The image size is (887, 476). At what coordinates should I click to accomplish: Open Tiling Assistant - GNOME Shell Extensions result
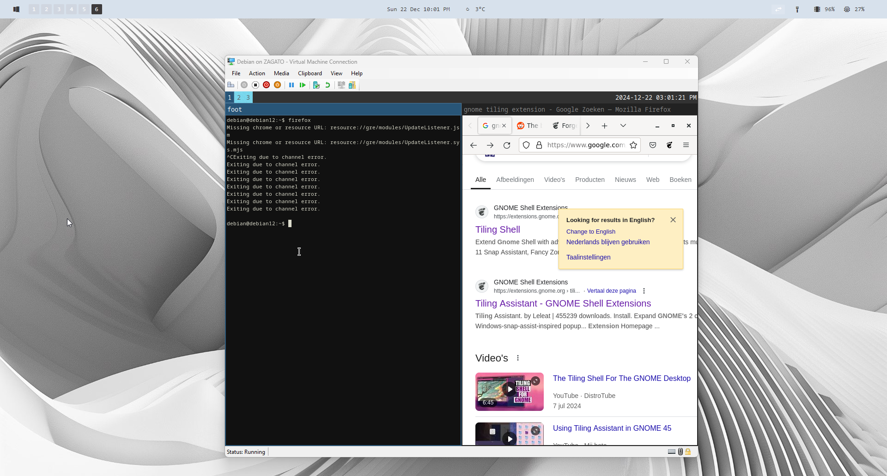[563, 303]
